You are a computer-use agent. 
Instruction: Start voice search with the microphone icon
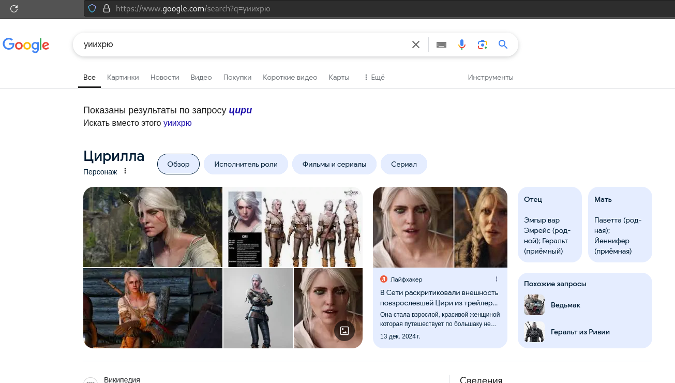pos(462,45)
